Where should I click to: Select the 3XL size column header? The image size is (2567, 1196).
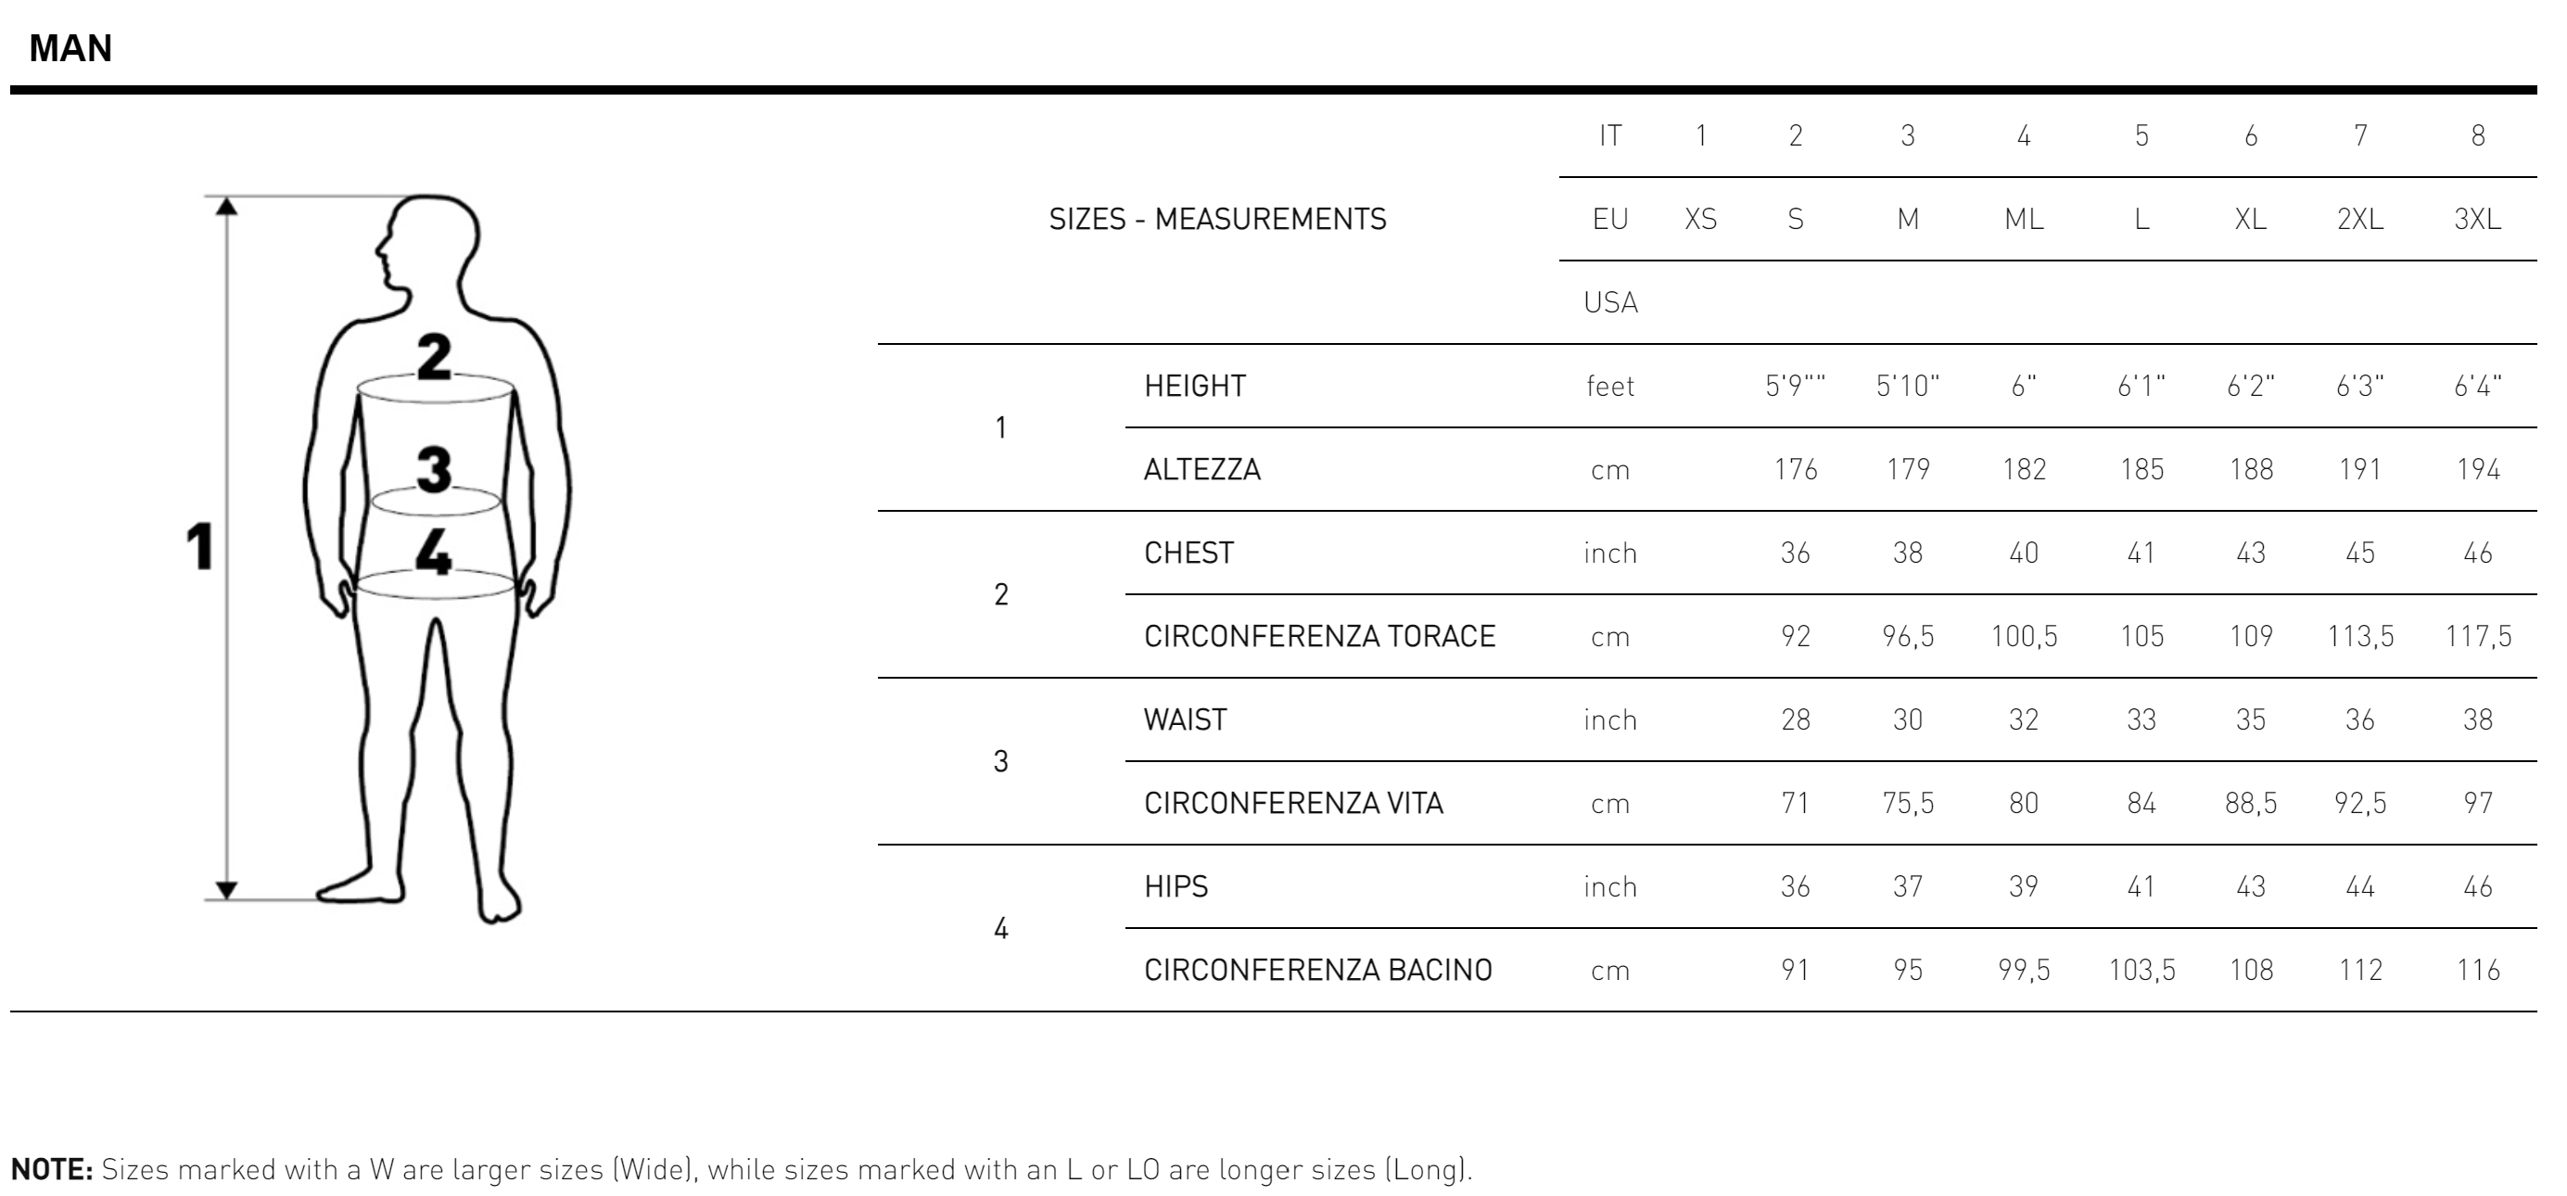(x=2477, y=219)
